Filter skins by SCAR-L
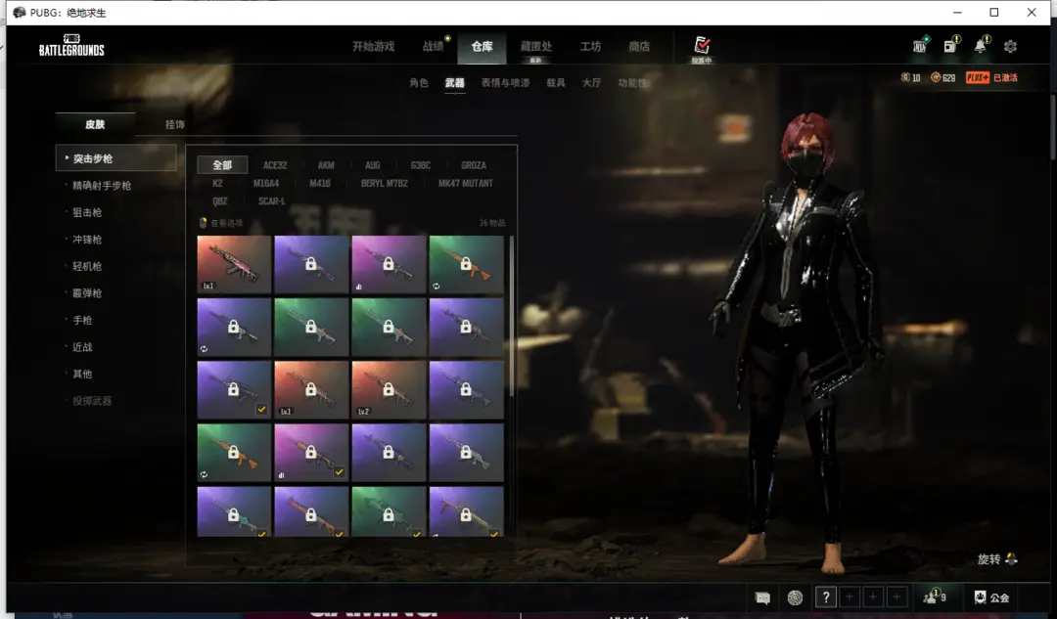This screenshot has height=619, width=1057. (x=272, y=201)
